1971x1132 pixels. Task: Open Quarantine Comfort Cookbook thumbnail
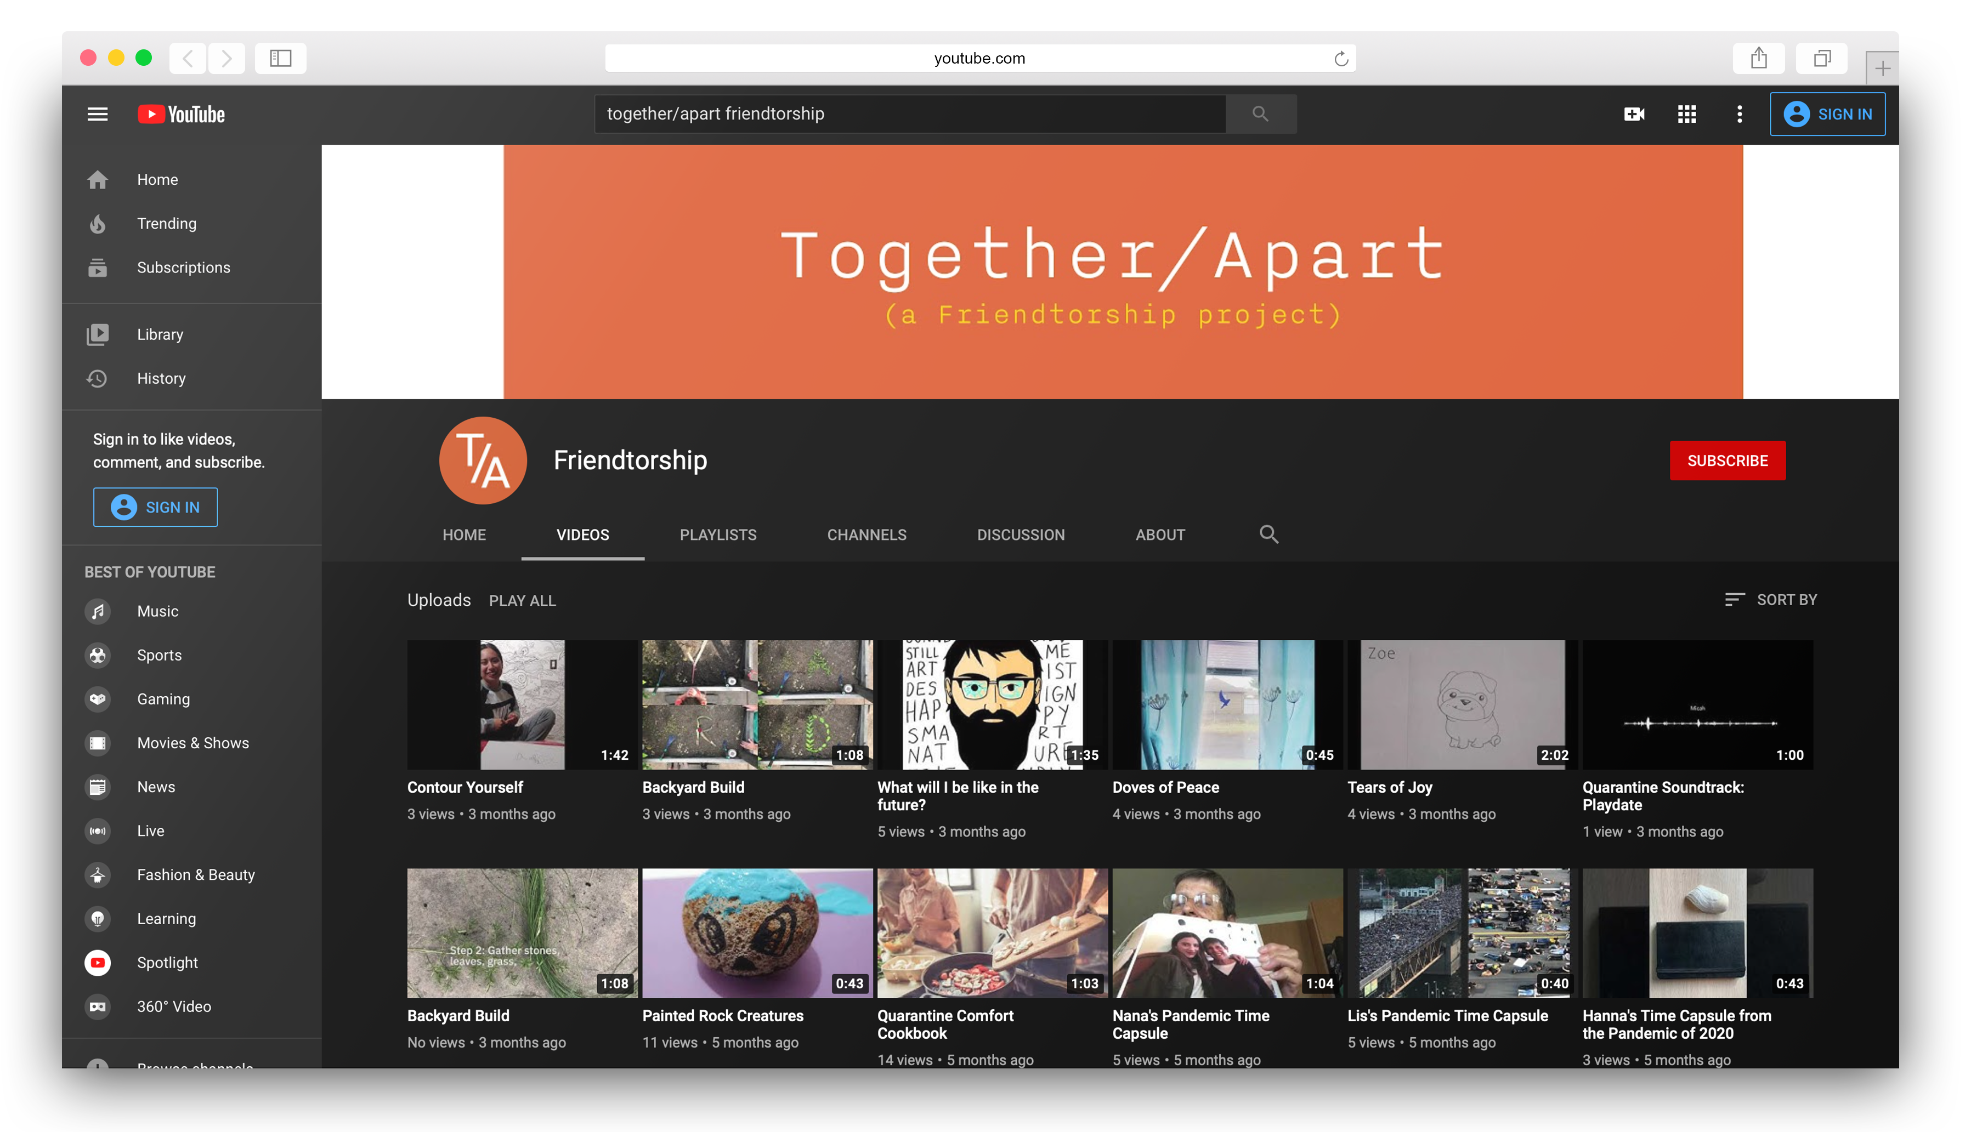click(992, 933)
